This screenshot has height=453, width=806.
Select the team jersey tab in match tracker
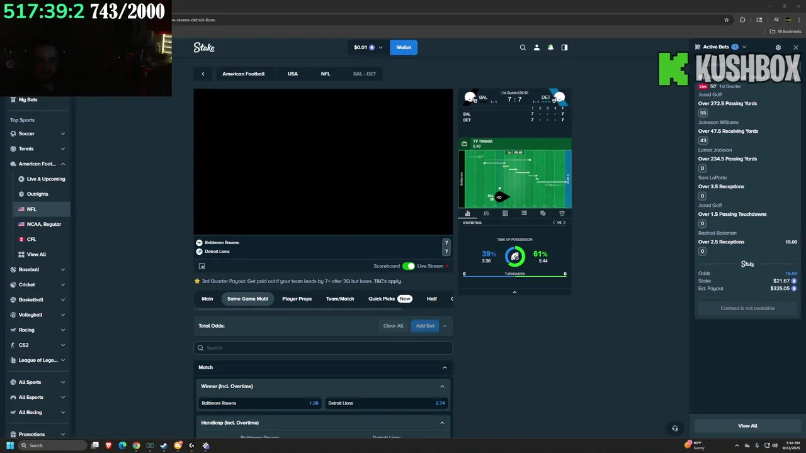[562, 213]
